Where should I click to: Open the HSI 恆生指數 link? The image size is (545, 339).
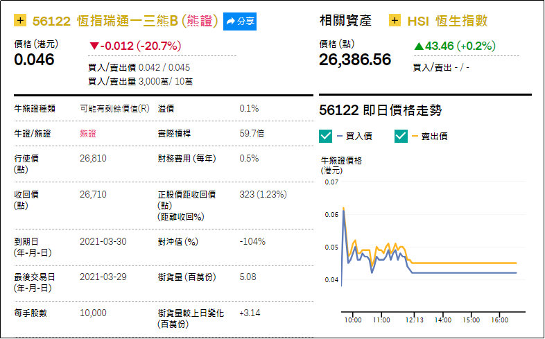coord(447,21)
